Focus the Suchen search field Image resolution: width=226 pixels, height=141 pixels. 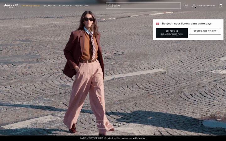click(143, 6)
